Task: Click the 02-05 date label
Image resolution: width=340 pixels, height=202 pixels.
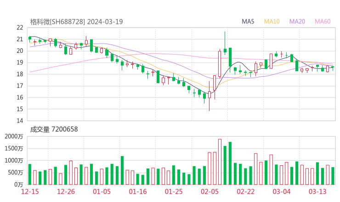Action: (x=210, y=191)
